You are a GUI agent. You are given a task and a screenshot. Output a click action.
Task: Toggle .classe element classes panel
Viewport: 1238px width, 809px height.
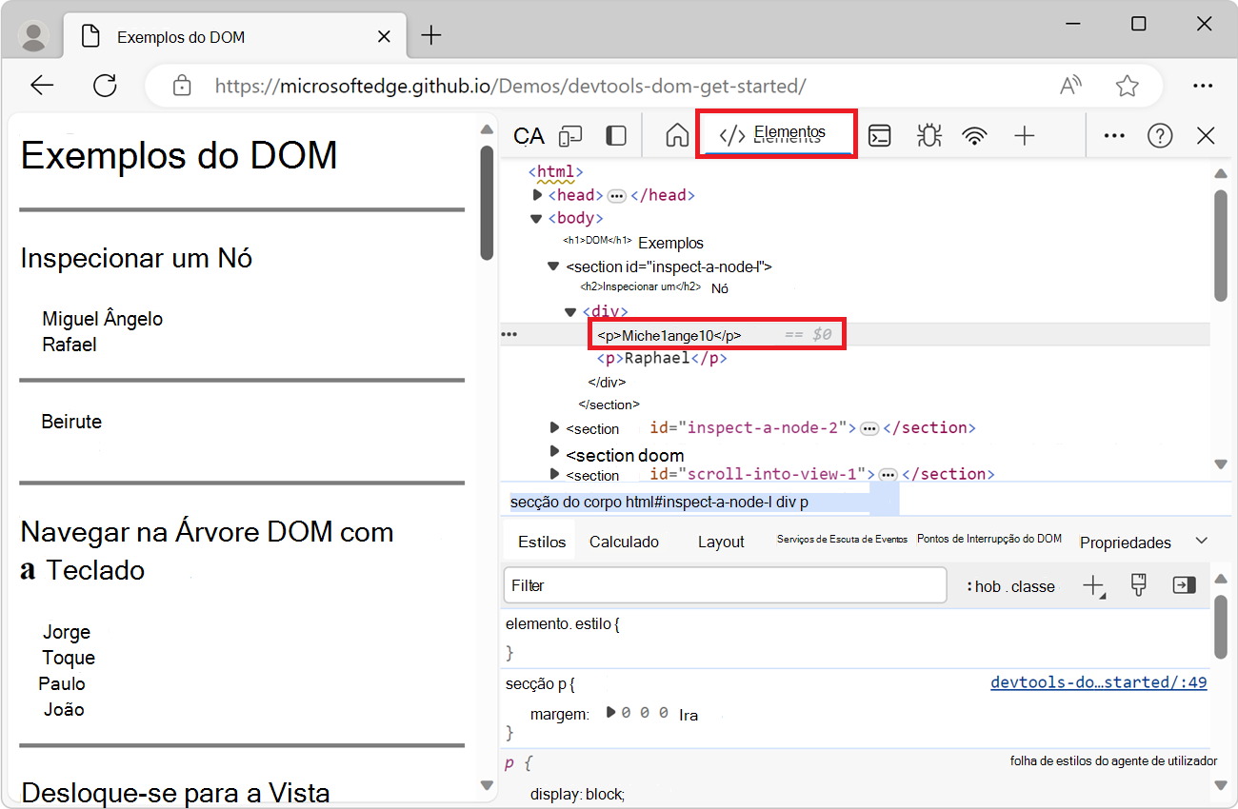1032,586
